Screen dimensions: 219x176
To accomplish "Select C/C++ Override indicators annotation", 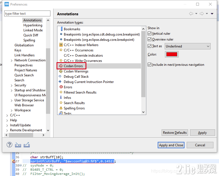I will pos(99,56).
